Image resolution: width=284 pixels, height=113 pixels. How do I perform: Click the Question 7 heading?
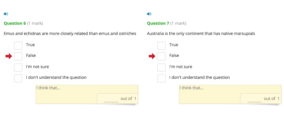tap(158, 23)
